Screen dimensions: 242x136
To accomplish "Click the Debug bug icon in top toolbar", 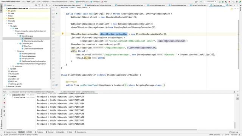I will click(223, 2).
